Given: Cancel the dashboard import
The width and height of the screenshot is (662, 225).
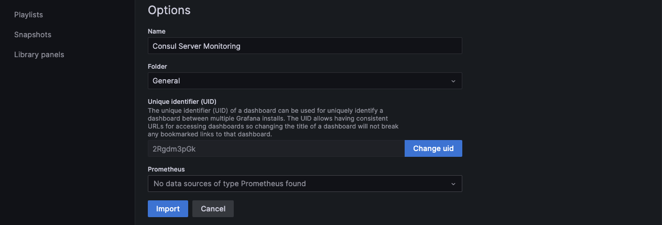Looking at the screenshot, I should 213,209.
